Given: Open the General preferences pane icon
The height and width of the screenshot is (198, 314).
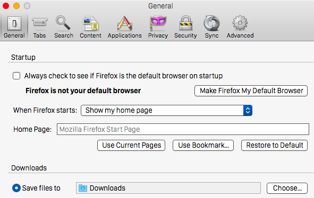Looking at the screenshot, I should click(14, 23).
